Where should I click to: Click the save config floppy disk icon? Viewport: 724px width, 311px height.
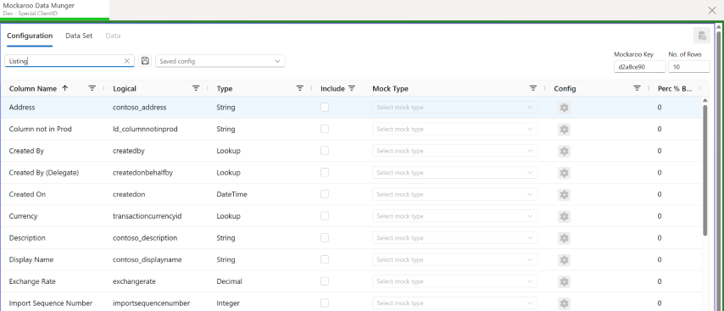tap(145, 61)
